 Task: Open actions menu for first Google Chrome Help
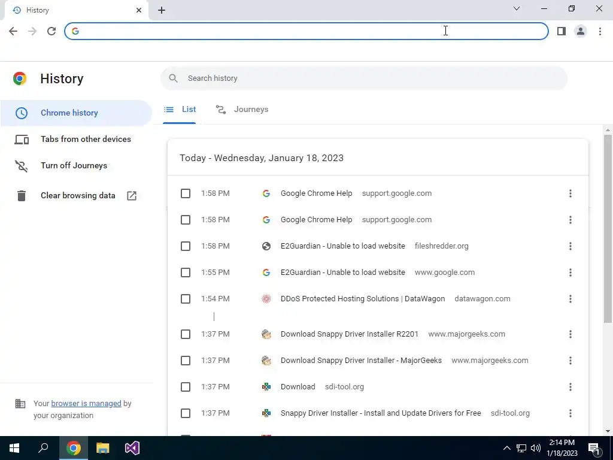[x=570, y=193]
